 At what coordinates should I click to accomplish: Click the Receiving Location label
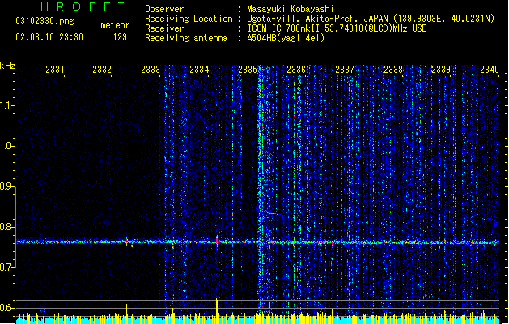(x=189, y=19)
